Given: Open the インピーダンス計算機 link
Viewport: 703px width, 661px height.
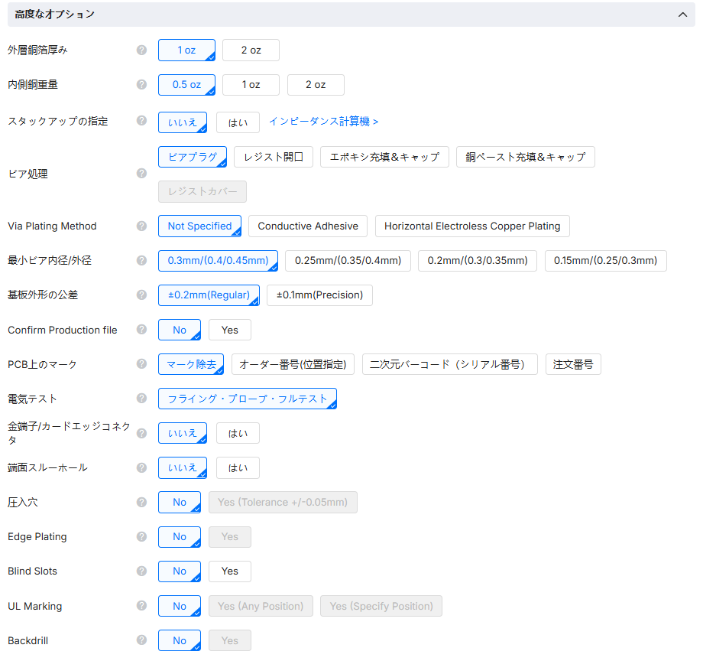Looking at the screenshot, I should point(323,122).
